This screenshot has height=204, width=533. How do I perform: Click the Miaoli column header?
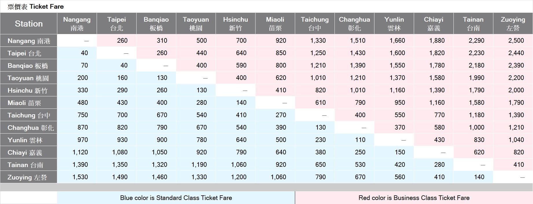275,24
